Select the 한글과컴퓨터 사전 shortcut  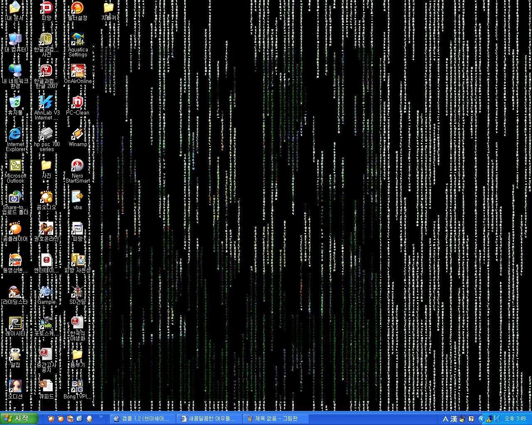pos(47,44)
